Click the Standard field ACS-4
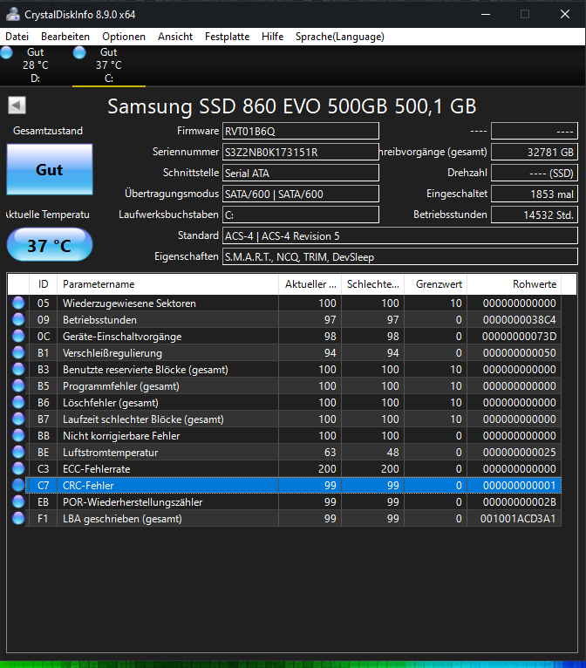Viewport: 586px width, 668px height. (x=400, y=235)
